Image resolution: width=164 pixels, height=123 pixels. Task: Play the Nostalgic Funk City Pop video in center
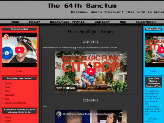point(91,71)
